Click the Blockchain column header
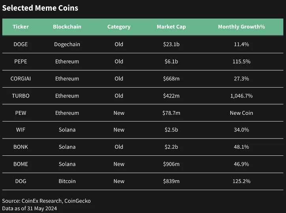The height and width of the screenshot is (213, 286). point(67,27)
